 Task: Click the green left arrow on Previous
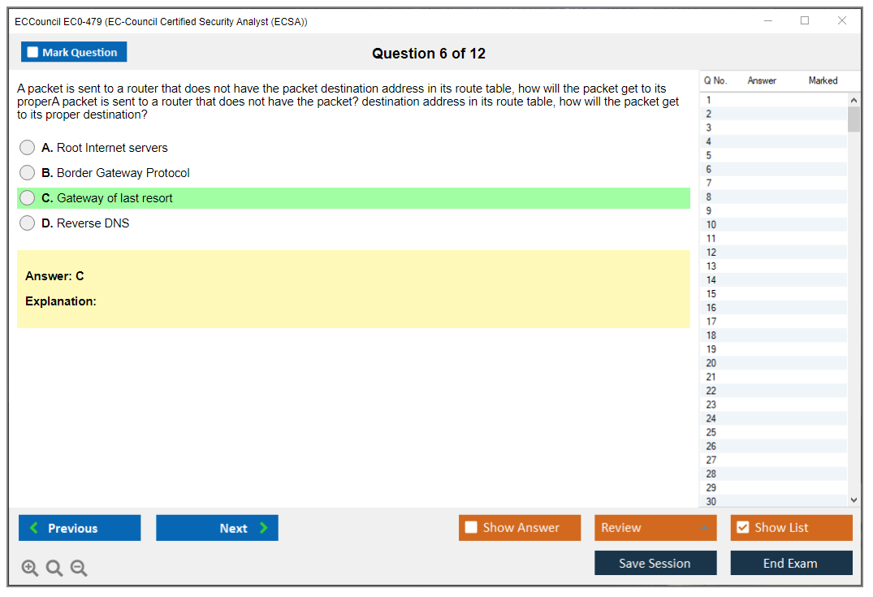pyautogui.click(x=34, y=528)
